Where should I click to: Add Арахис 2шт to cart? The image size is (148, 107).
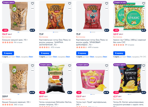(x=119, y=53)
